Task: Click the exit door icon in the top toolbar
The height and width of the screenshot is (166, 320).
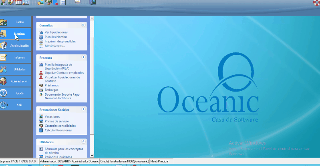Action: 93,3
